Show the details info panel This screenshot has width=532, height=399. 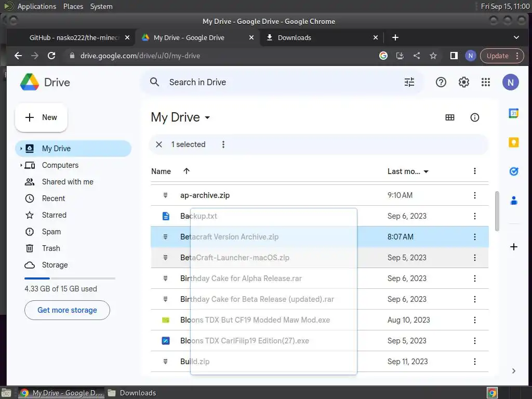tap(474, 117)
